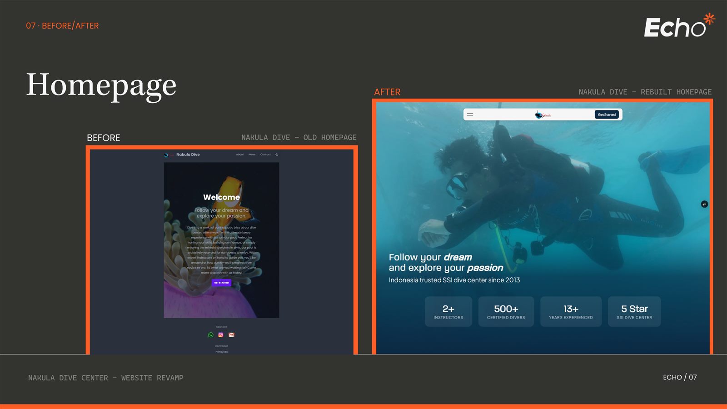Select the 500+ Certified Divers stat card
Viewport: 727px width, 409px height.
click(506, 312)
